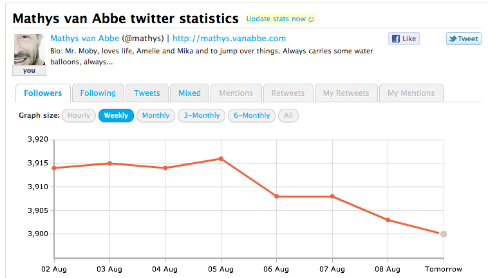Open the Followers tab

(x=43, y=93)
